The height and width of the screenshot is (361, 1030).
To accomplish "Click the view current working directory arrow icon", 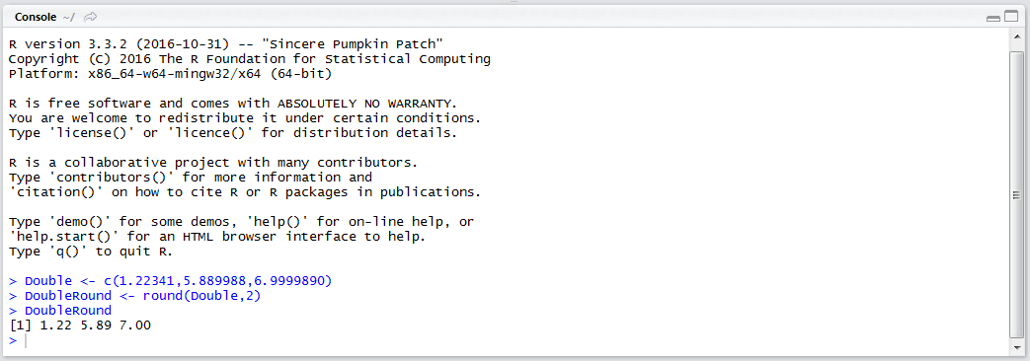I will click(91, 17).
